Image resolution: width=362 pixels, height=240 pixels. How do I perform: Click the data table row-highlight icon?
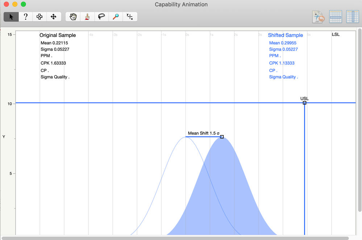[336, 17]
